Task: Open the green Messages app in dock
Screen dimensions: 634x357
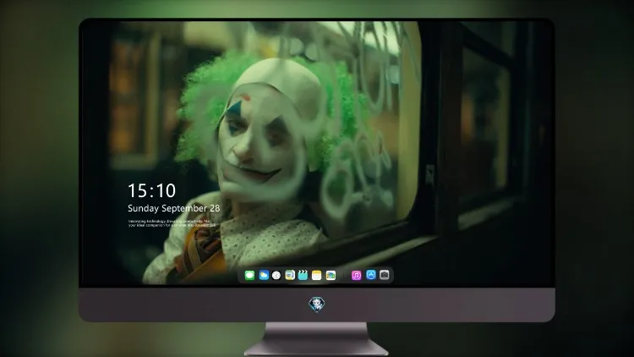Action: click(249, 275)
